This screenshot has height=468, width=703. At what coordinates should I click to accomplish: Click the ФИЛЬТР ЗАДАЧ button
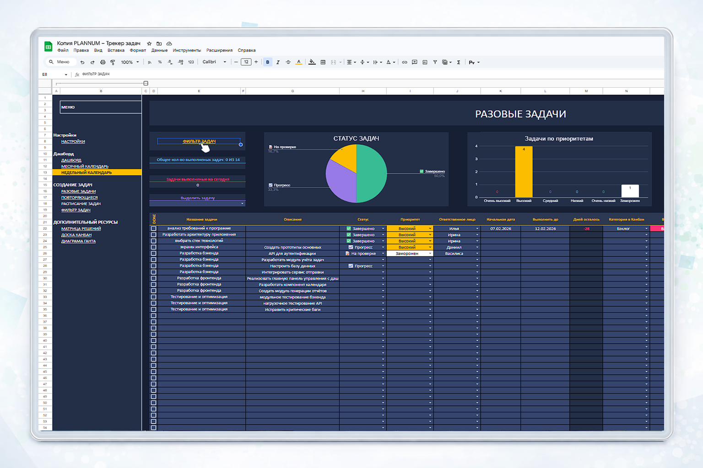(x=199, y=141)
